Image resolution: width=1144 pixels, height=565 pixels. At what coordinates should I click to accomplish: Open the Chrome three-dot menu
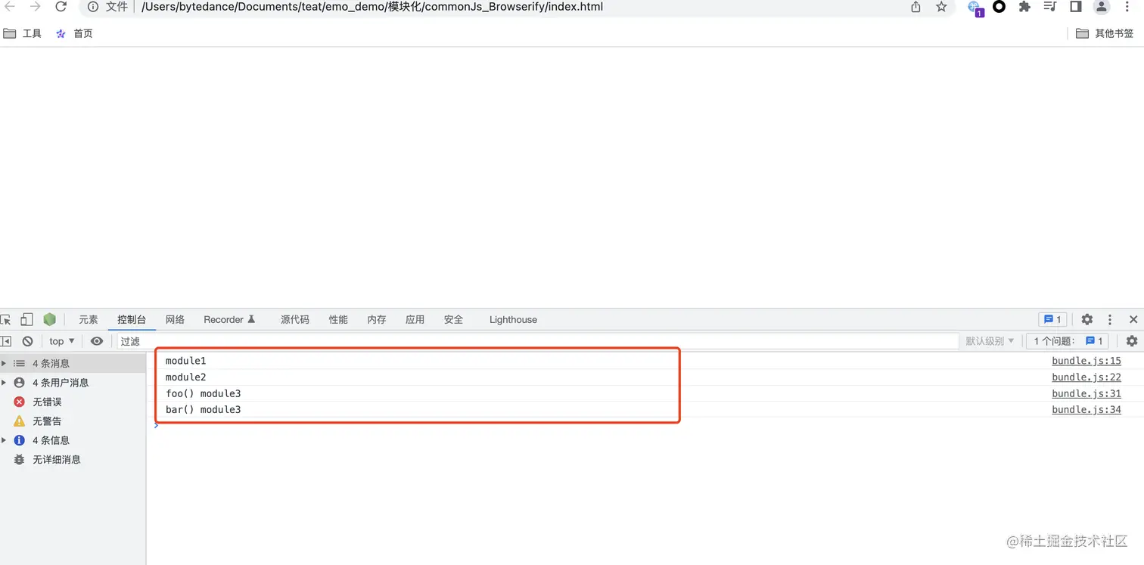tap(1127, 7)
